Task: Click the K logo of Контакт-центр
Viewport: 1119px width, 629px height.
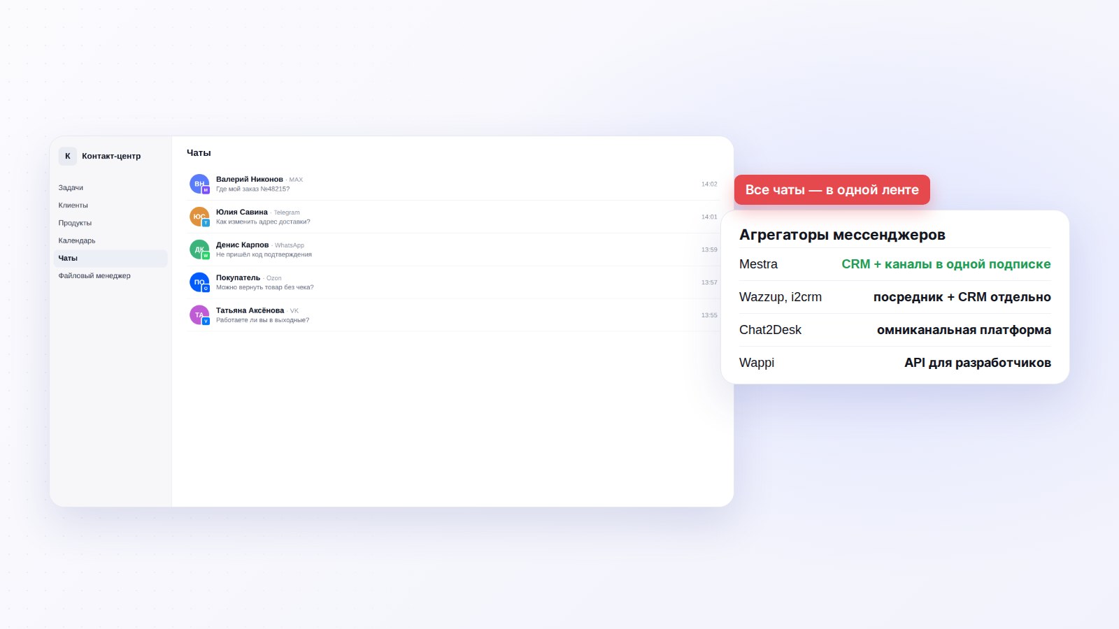Action: [68, 156]
